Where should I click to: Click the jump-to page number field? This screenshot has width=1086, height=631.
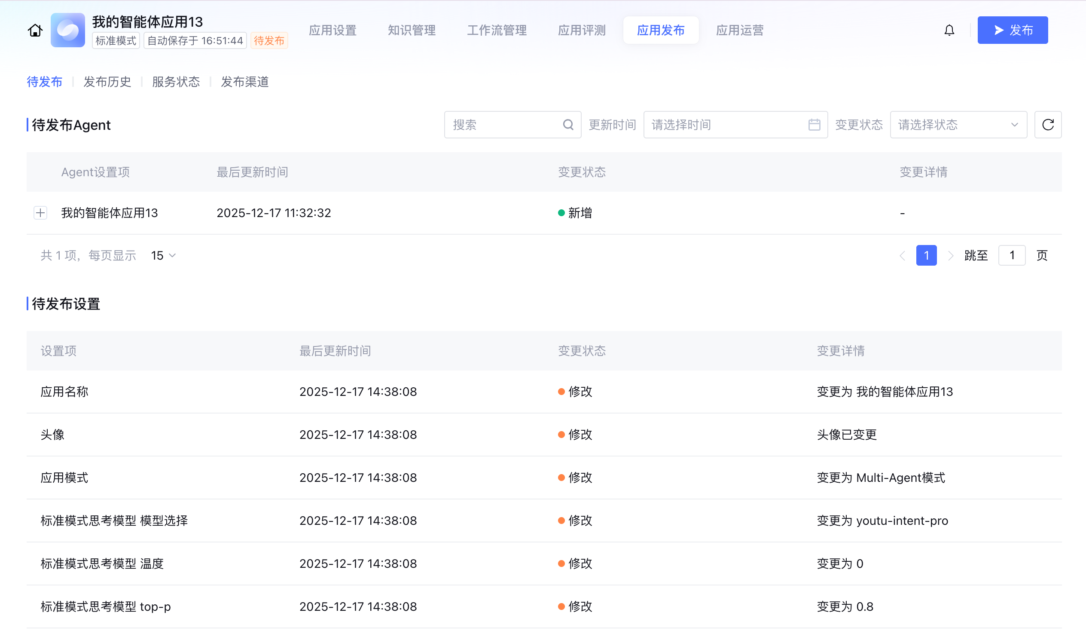1011,255
